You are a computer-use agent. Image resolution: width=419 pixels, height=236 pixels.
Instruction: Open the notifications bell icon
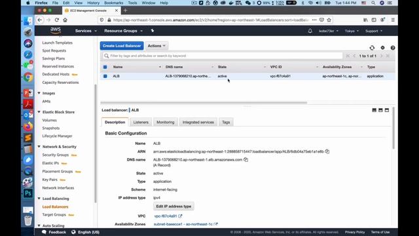tap(310, 31)
